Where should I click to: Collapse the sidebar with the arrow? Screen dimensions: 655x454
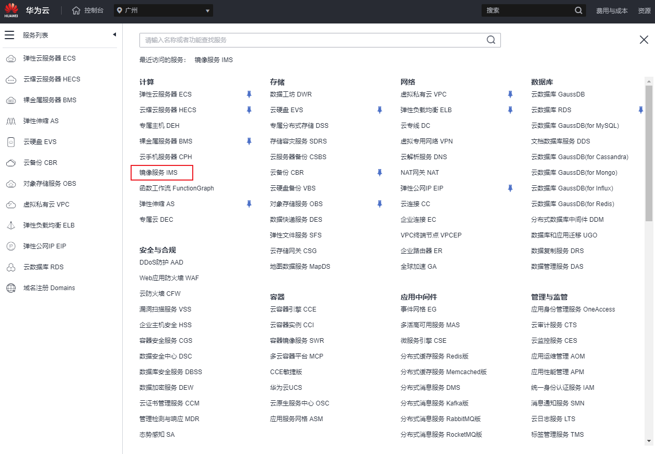114,35
